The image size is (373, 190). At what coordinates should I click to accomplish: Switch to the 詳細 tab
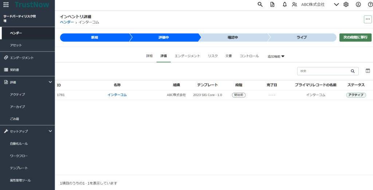(149, 56)
